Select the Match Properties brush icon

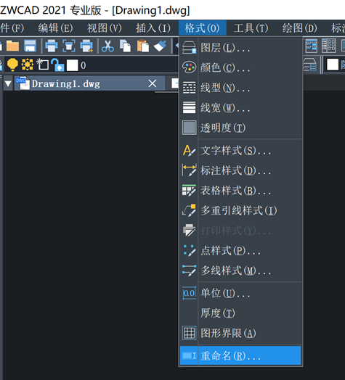161,46
